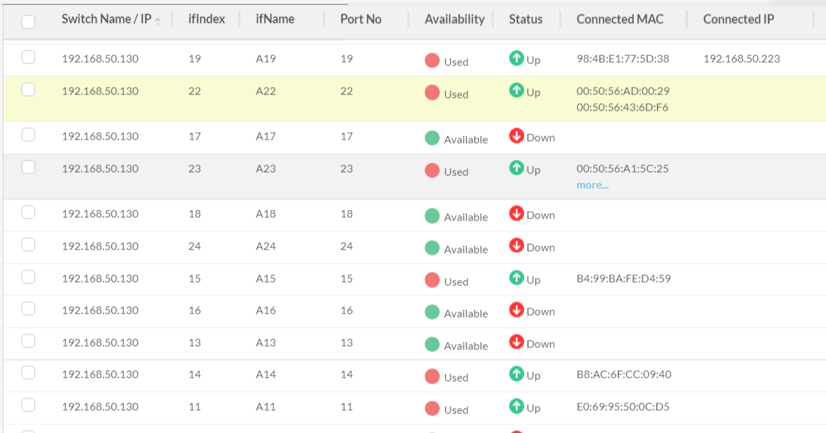Check the select-all checkbox in table header
The width and height of the screenshot is (826, 433).
[28, 22]
